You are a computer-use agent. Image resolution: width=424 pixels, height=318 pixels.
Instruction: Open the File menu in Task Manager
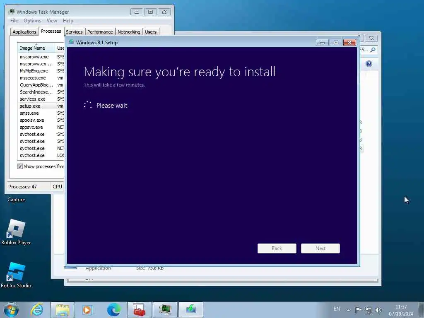coord(14,21)
